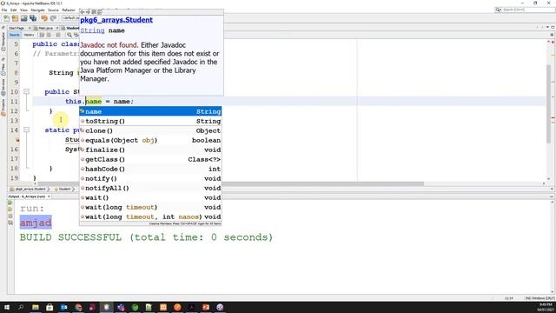Click the amjad output text
The height and width of the screenshot is (313, 556).
tap(36, 223)
